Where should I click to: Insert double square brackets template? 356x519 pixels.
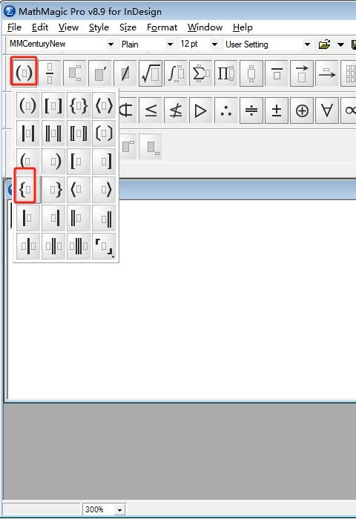(x=79, y=133)
